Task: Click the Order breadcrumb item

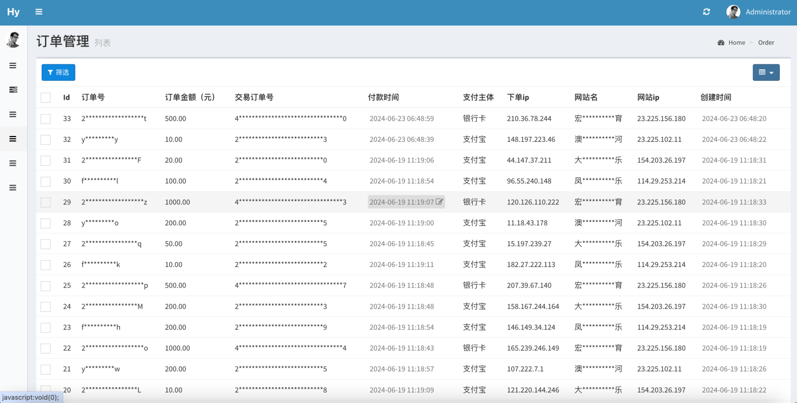Action: pos(766,43)
